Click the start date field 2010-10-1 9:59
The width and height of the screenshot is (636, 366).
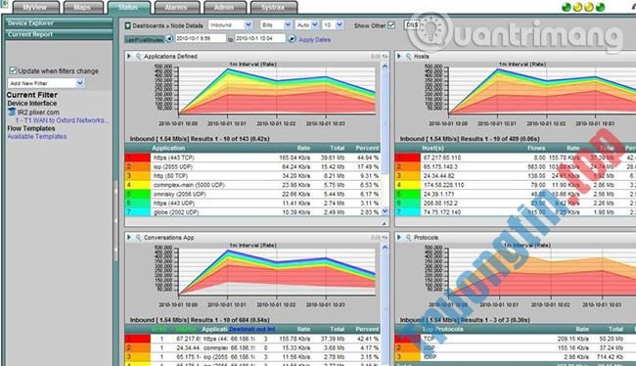click(x=201, y=38)
